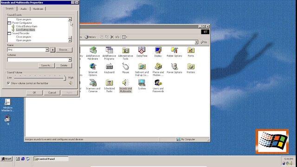
Task: Open the Keyboard applet
Action: (109, 68)
